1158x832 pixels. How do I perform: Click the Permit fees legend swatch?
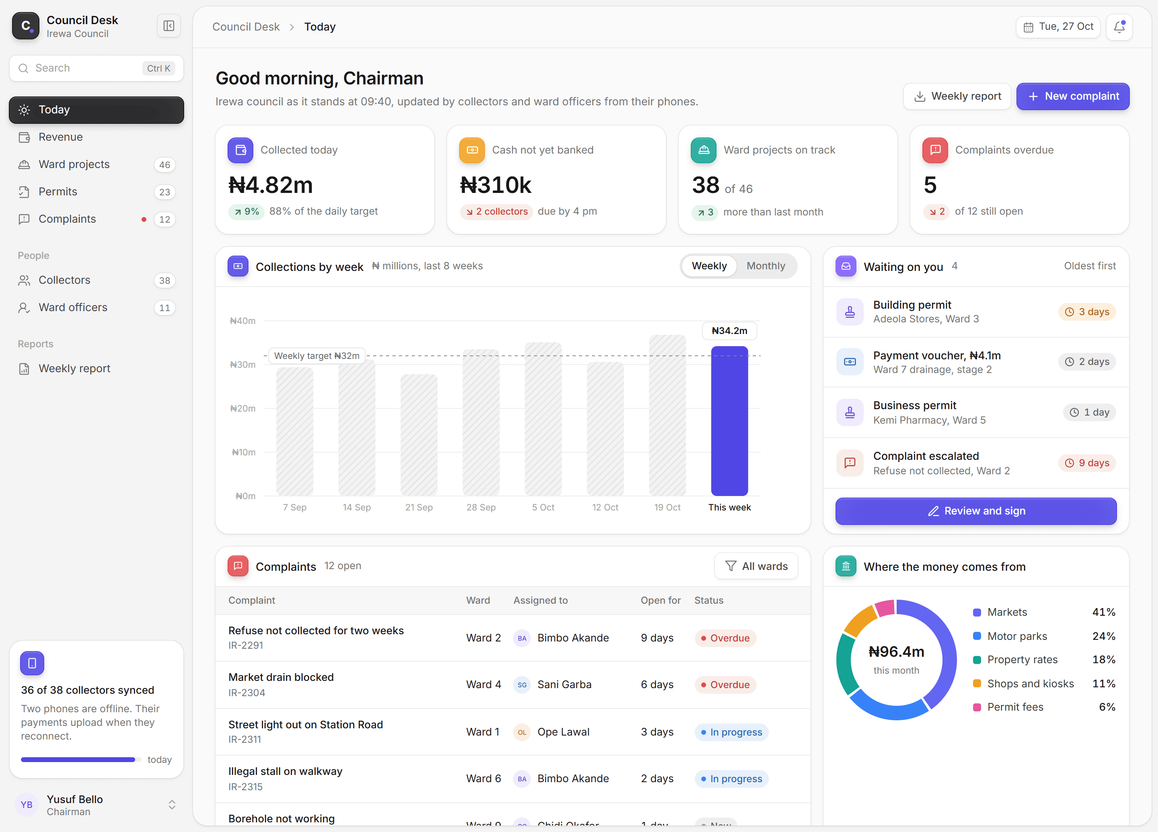977,707
